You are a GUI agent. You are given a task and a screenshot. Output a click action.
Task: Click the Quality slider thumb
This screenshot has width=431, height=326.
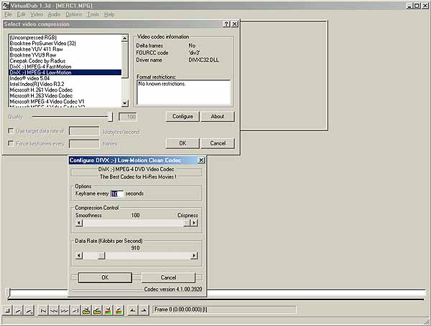pos(110,117)
